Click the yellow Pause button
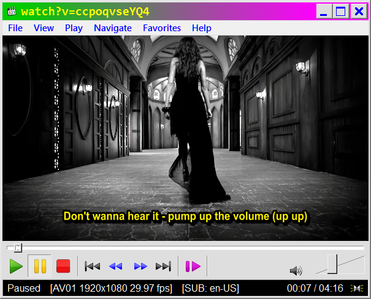Viewport: 371px width, 299px height. [x=40, y=266]
